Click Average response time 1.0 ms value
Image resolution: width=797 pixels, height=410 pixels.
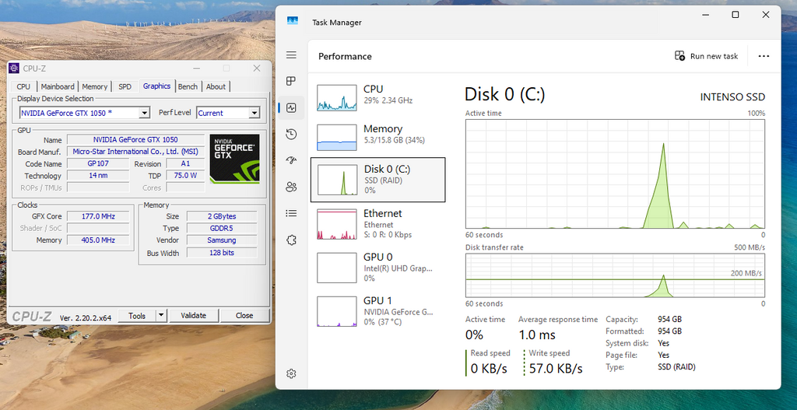coord(537,335)
